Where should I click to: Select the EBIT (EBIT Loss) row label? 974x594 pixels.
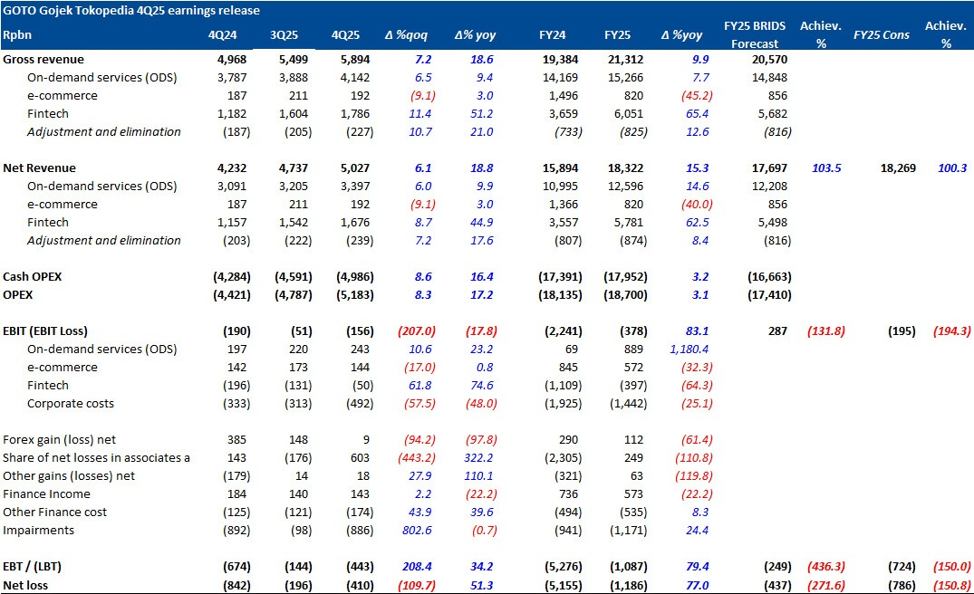click(x=52, y=331)
